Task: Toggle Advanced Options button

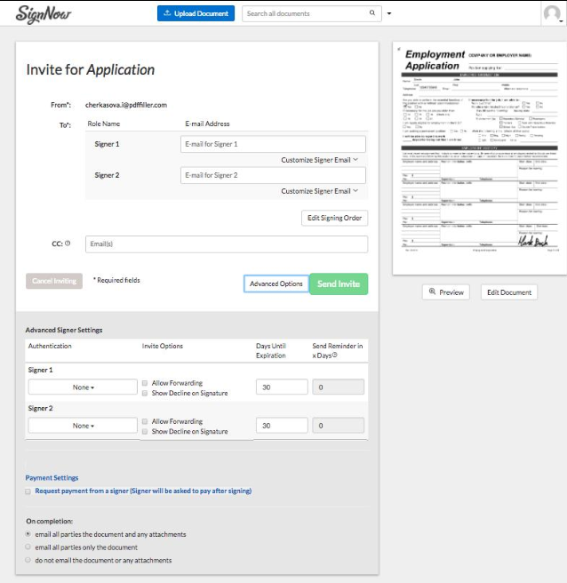Action: tap(276, 284)
